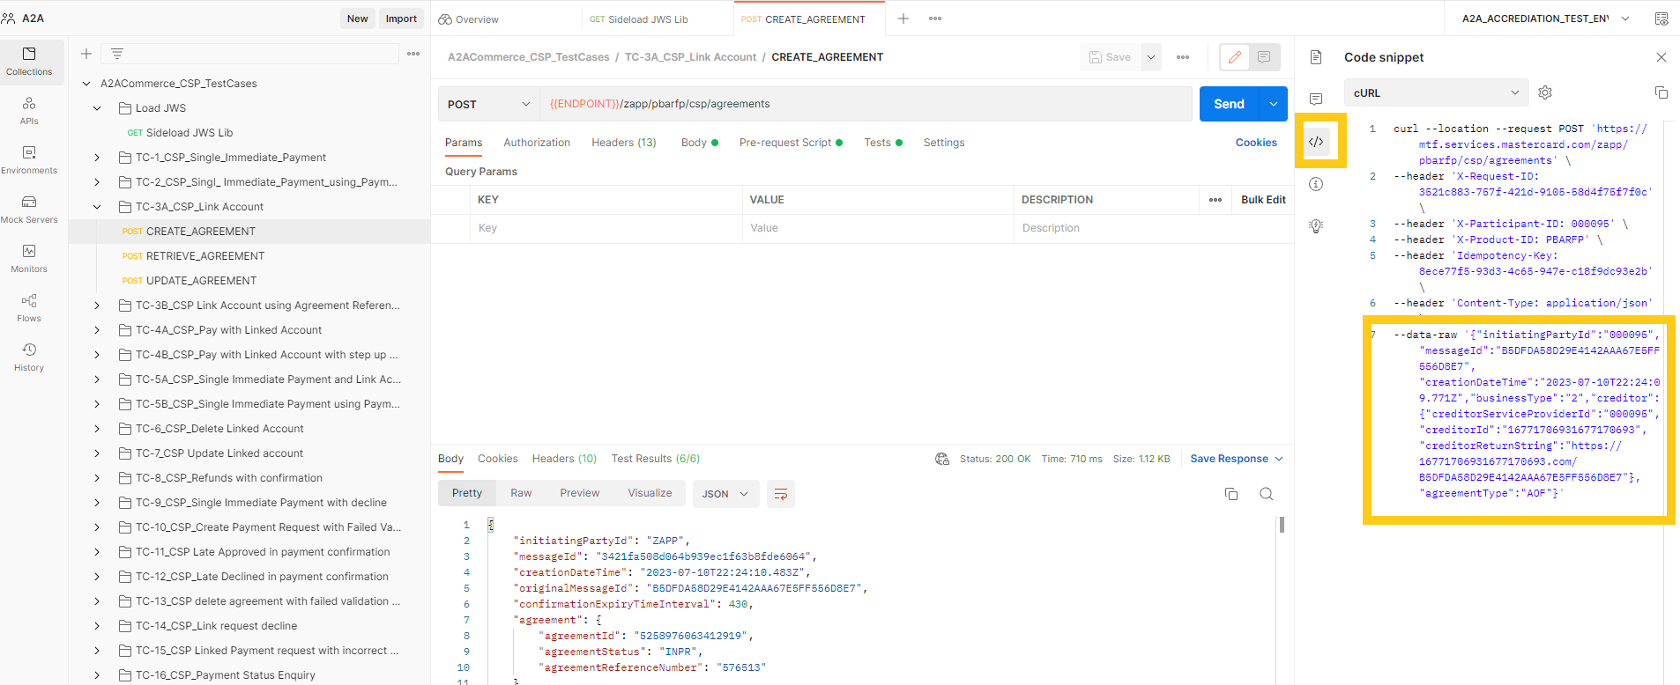Toggle word wrap in response

pos(781,494)
